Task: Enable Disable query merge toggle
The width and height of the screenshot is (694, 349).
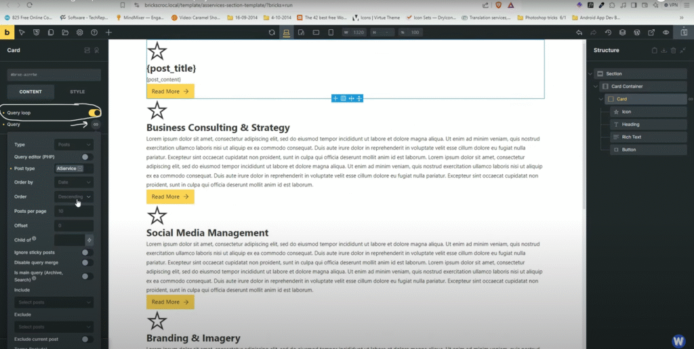Action: 87,262
